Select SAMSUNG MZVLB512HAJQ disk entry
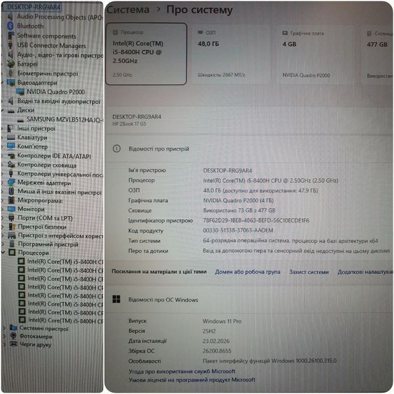This screenshot has width=394, height=394. [64, 120]
